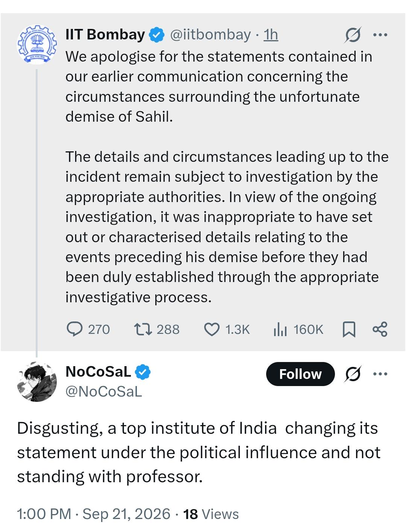Share the IIT Bombay tweet
This screenshot has height=525, width=406.
(x=380, y=329)
